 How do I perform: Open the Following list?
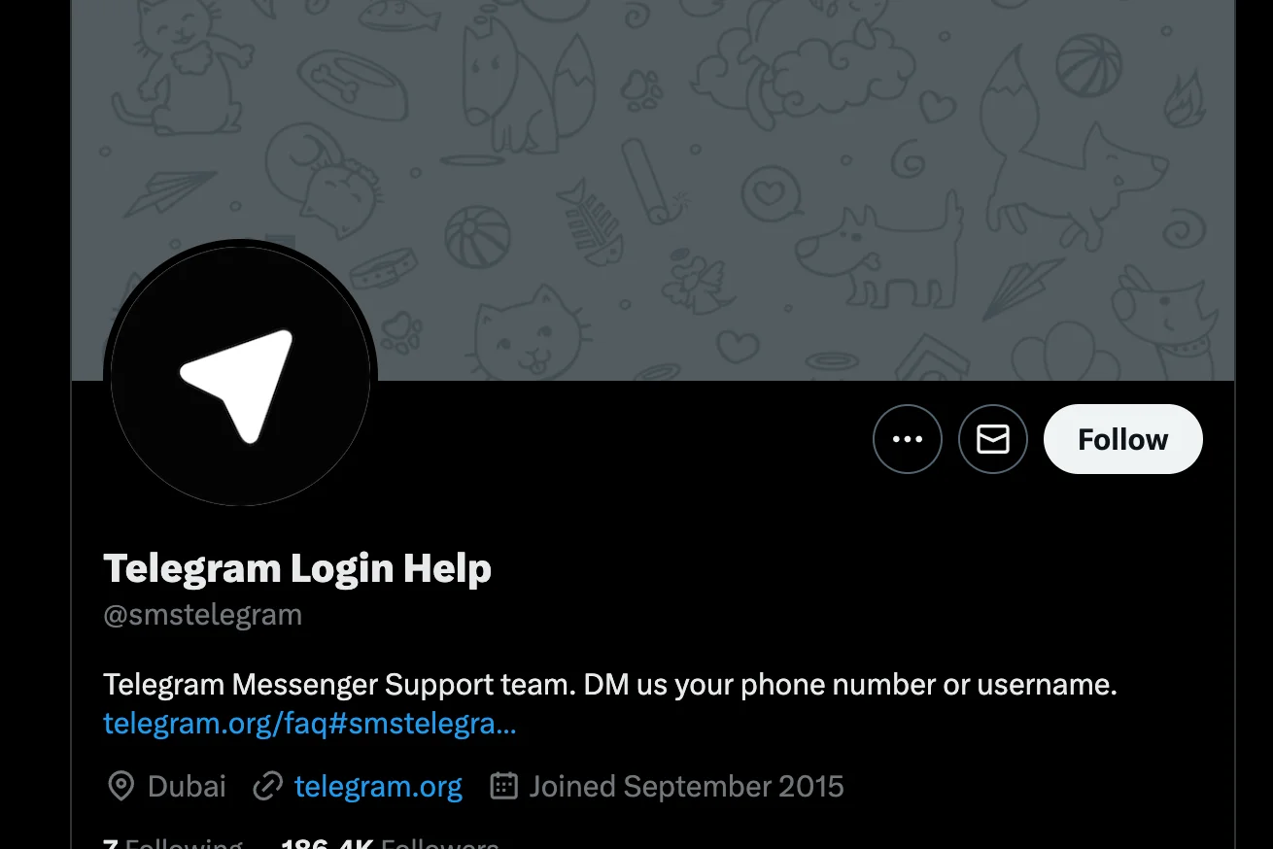point(173,841)
